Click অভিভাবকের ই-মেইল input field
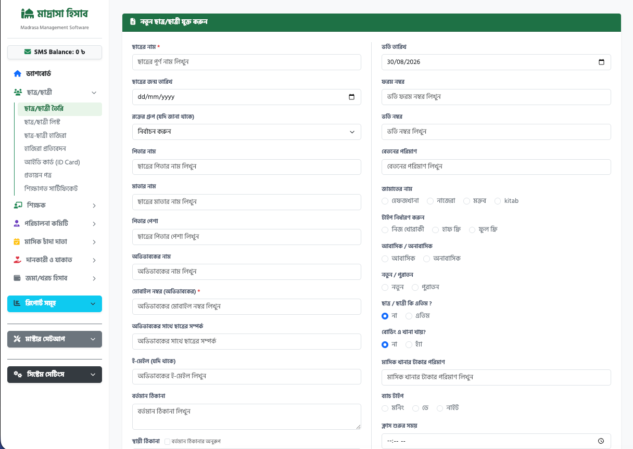 (247, 377)
